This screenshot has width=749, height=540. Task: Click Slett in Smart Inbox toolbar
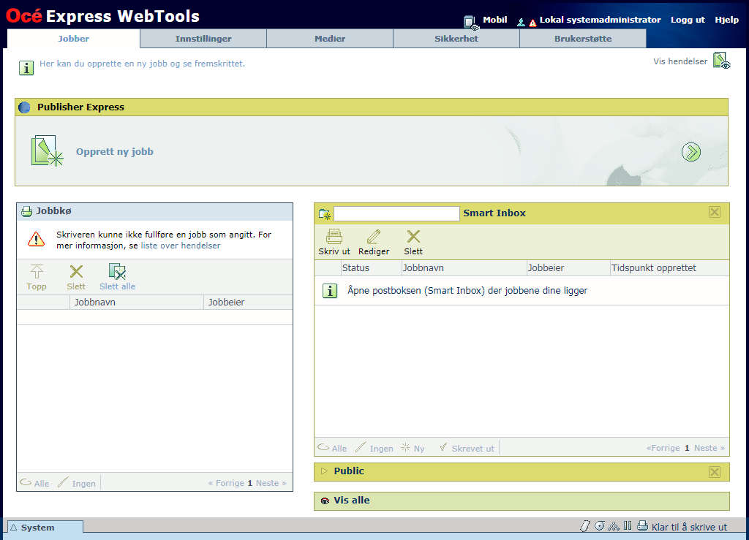coord(413,243)
